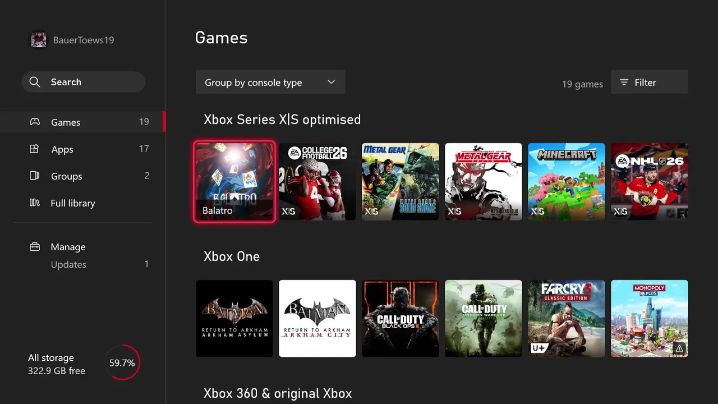Select Apps in the sidebar
The width and height of the screenshot is (718, 404).
click(82, 149)
